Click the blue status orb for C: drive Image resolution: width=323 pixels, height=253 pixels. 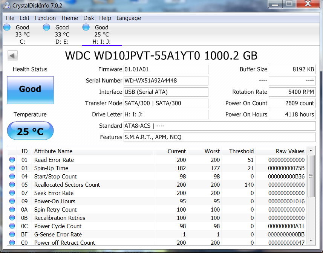pyautogui.click(x=7, y=27)
